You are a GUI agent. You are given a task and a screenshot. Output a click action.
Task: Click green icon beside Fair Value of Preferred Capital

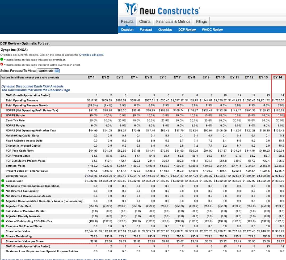(3, 211)
